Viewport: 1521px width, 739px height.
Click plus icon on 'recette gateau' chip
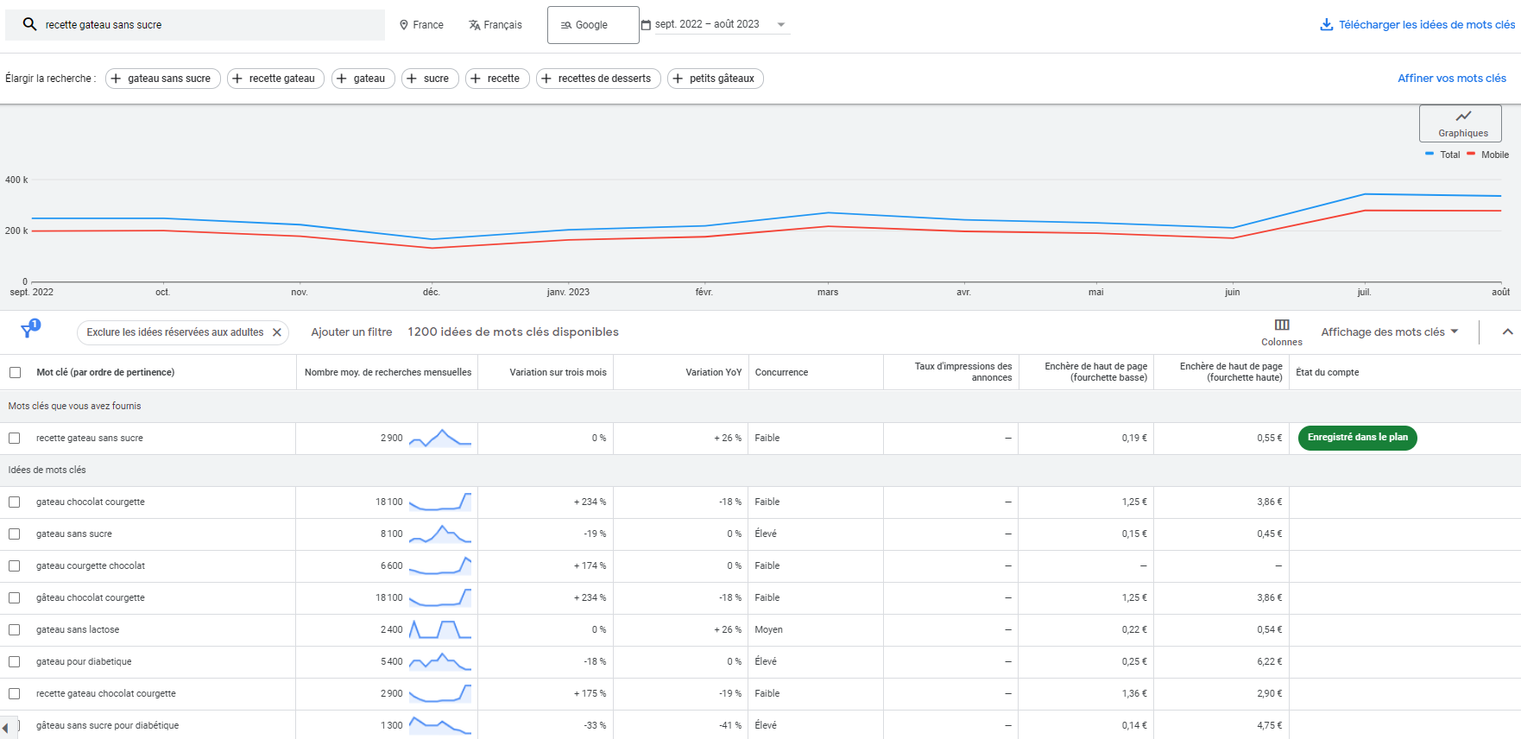click(x=237, y=79)
